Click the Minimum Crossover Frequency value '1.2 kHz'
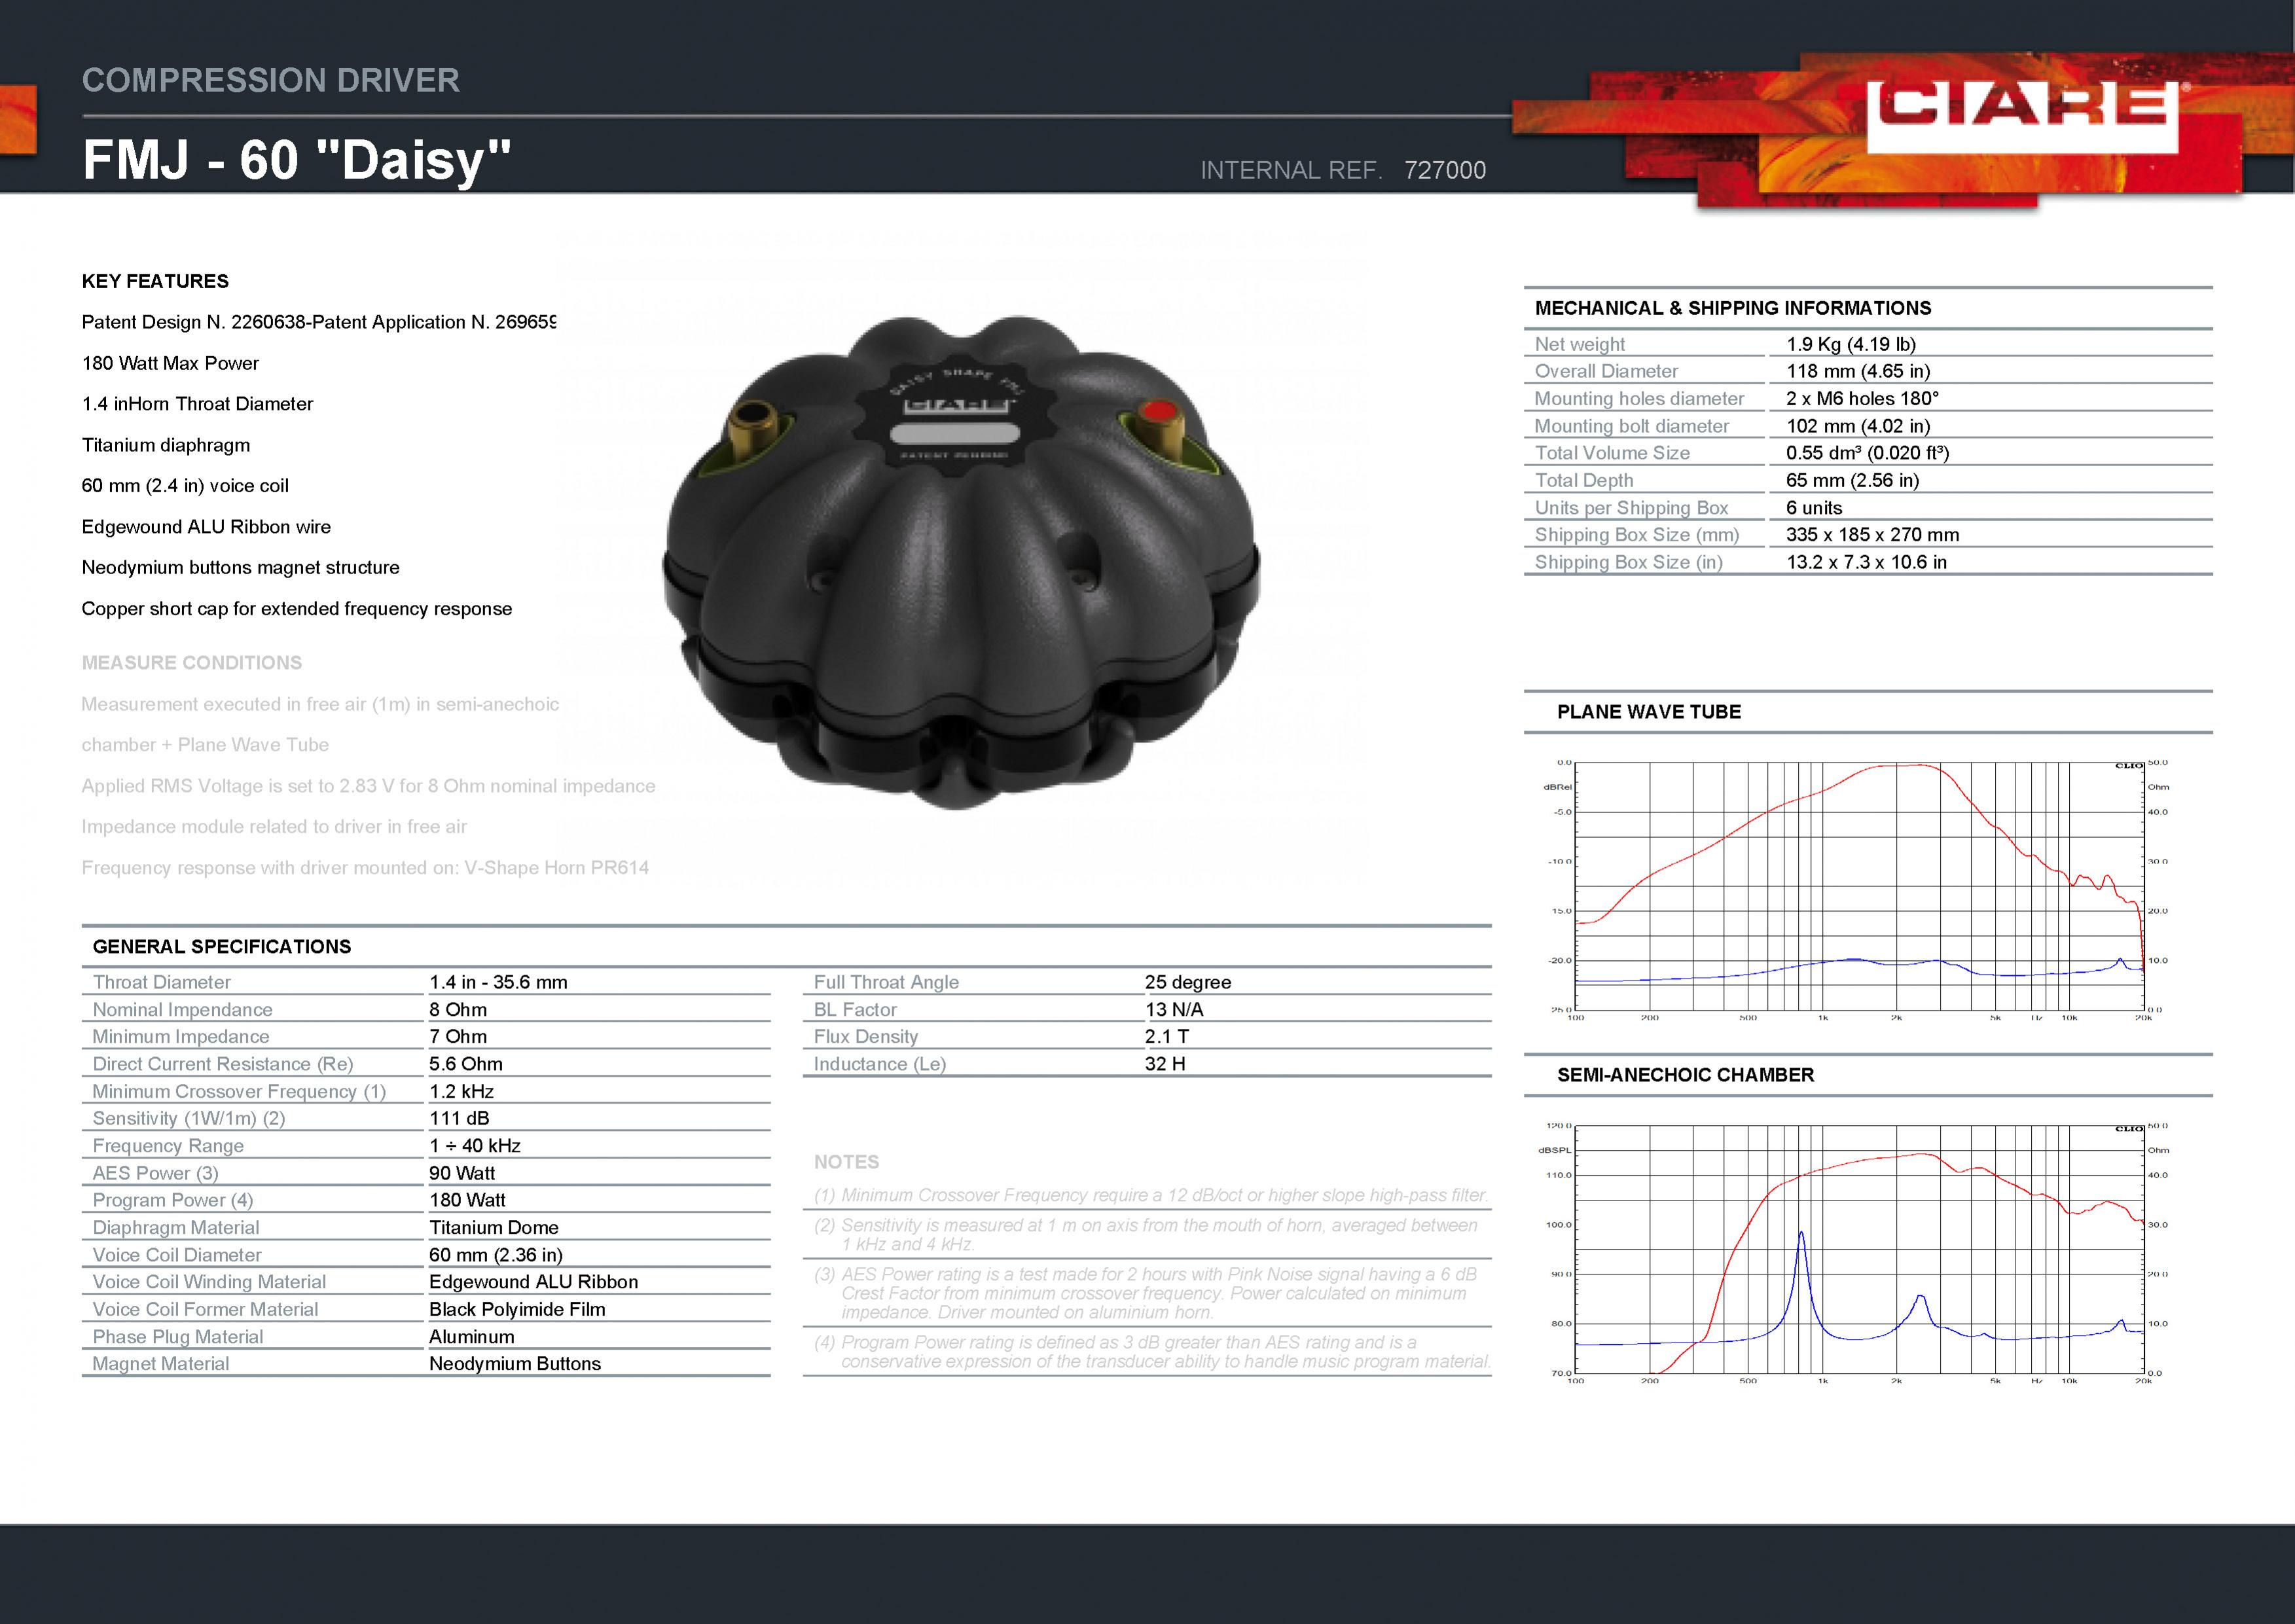This screenshot has height=1624, width=2295. [x=461, y=1091]
